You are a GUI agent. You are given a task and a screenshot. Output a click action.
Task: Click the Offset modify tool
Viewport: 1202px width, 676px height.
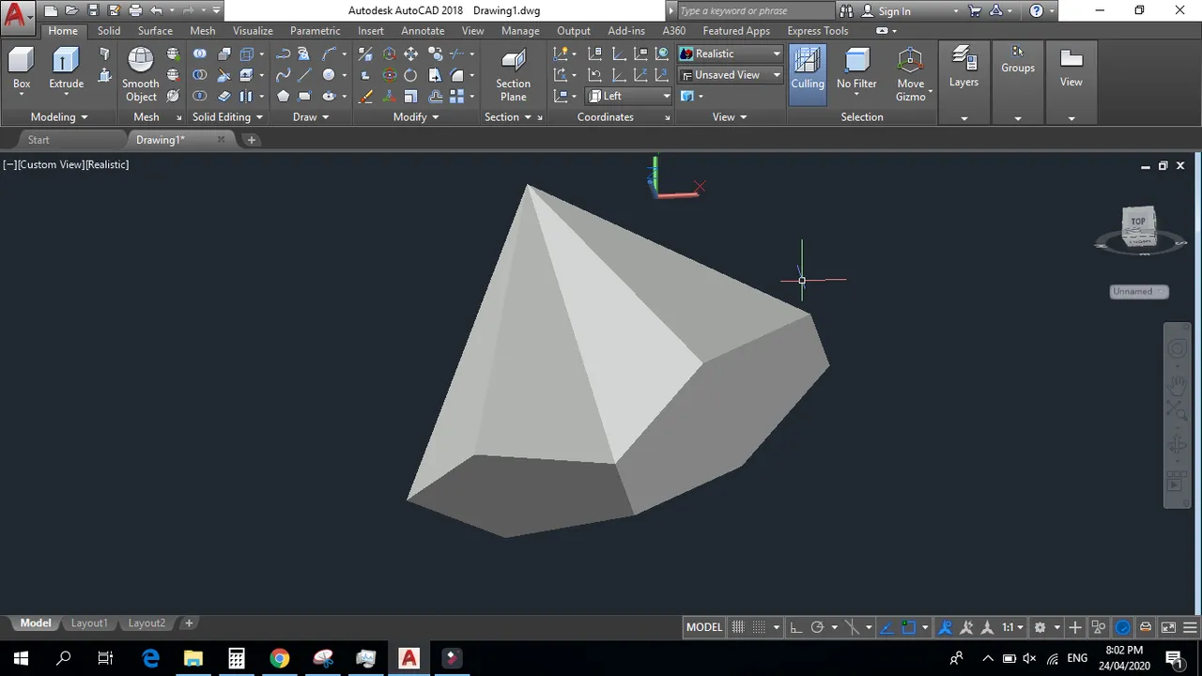pyautogui.click(x=435, y=96)
